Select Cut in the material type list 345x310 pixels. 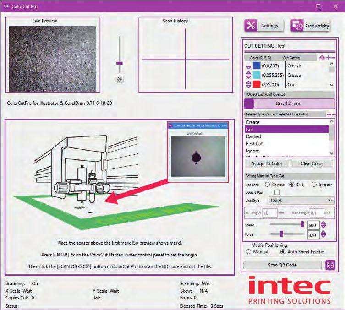[287, 129]
